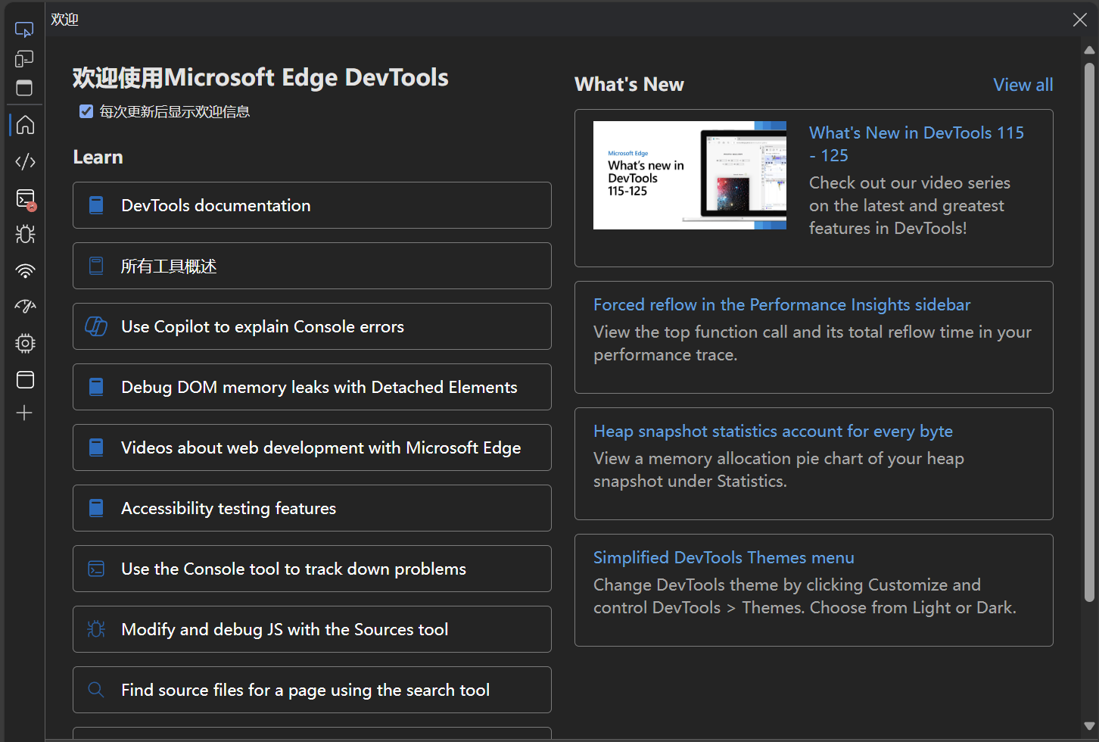Open the Console tool with error badge
The image size is (1099, 742).
tap(26, 199)
